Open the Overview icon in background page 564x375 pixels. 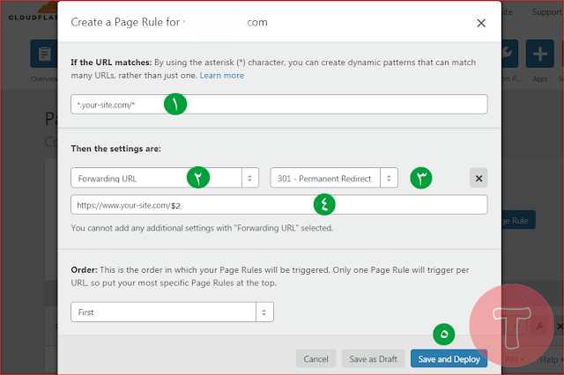click(x=44, y=54)
